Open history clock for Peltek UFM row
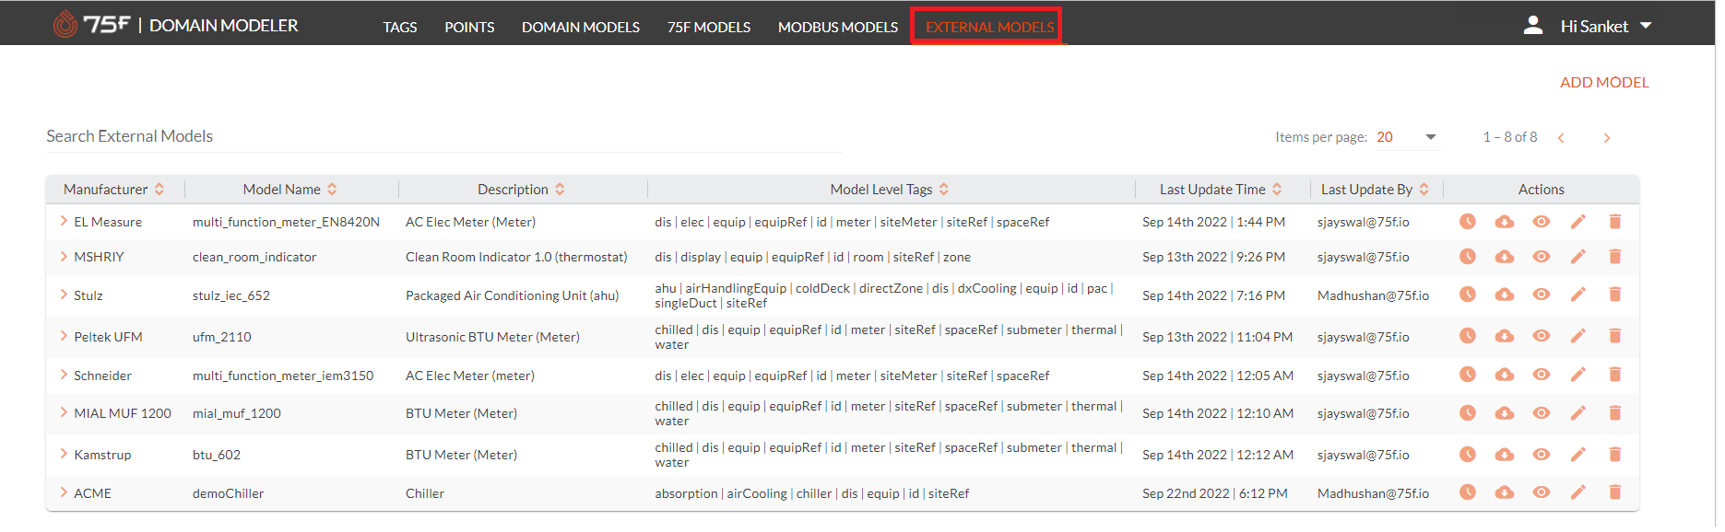This screenshot has width=1725, height=532. coord(1468,336)
